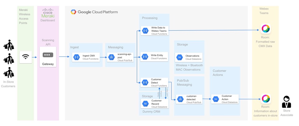299x126 pixels.
Task: Select the Customer Detect Cloud Functions icon
Action: point(145,82)
